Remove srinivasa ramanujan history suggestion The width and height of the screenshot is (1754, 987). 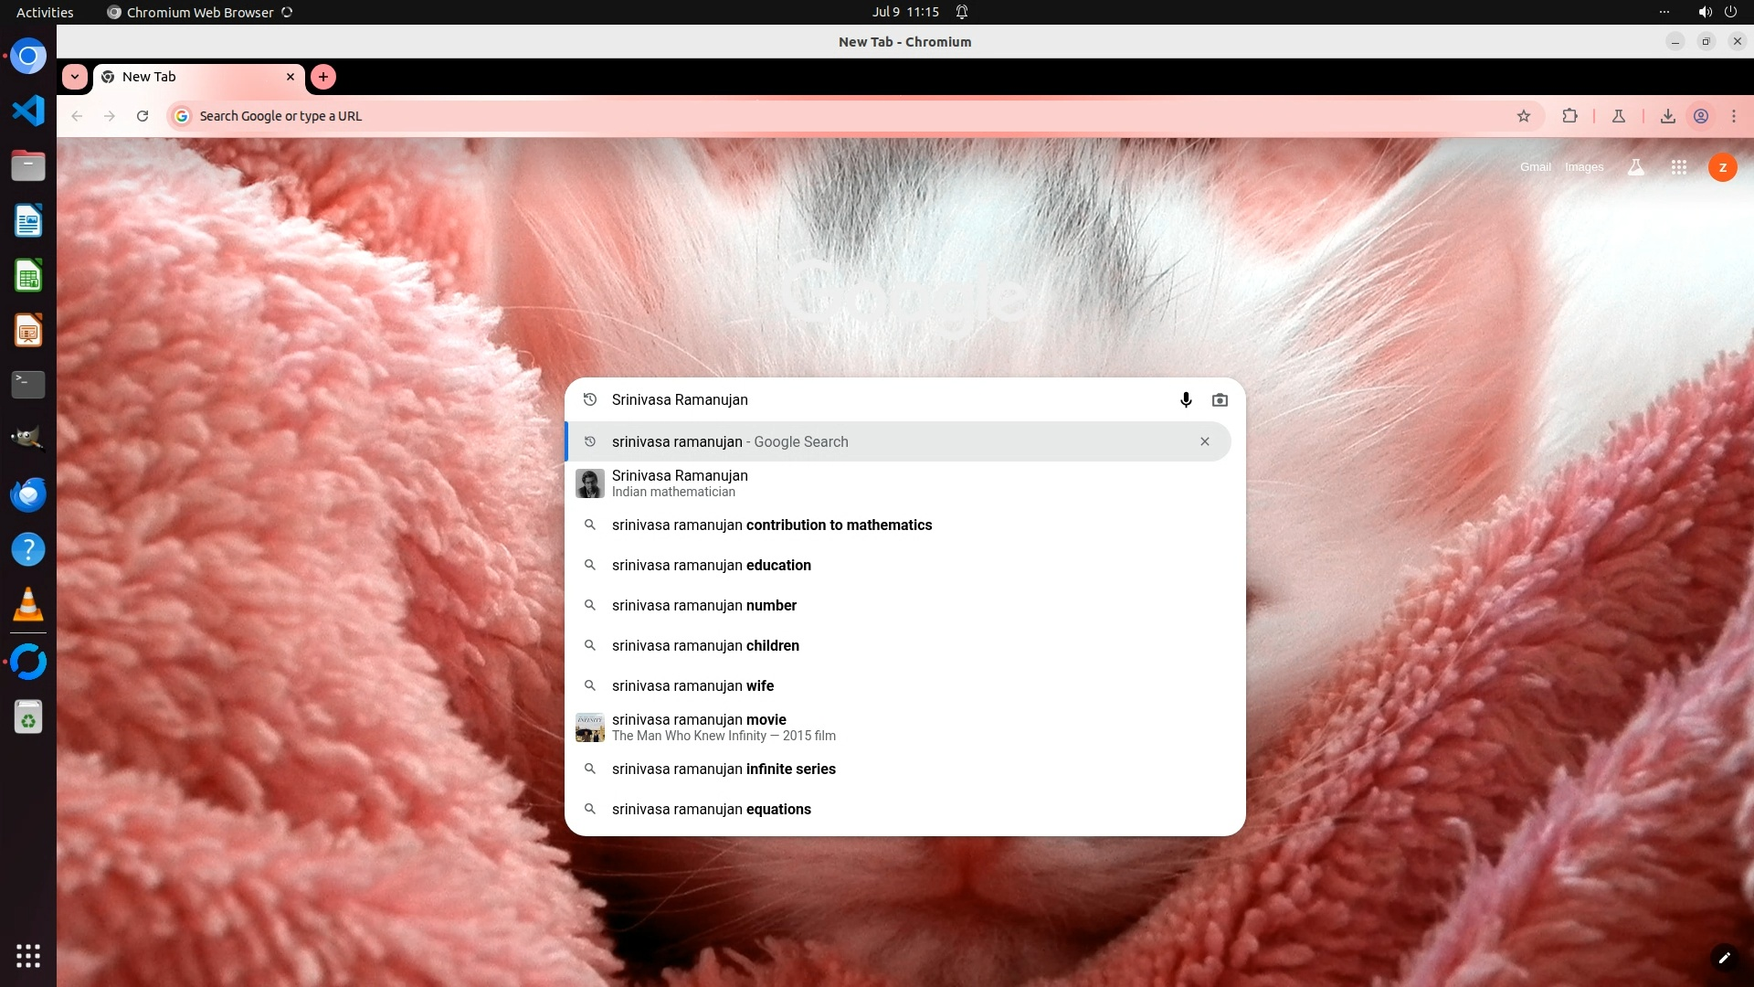[1205, 441]
